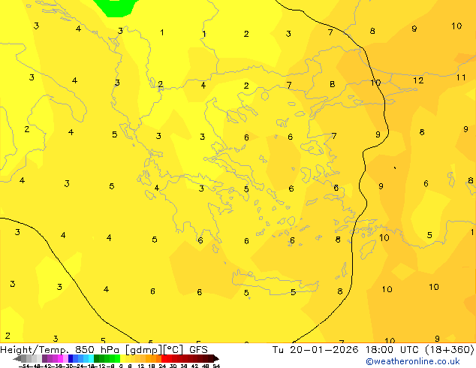Viewport: 476px width, 368px height.
Task: Pick the bright red swatch in legend
Action: pyautogui.click(x=164, y=358)
